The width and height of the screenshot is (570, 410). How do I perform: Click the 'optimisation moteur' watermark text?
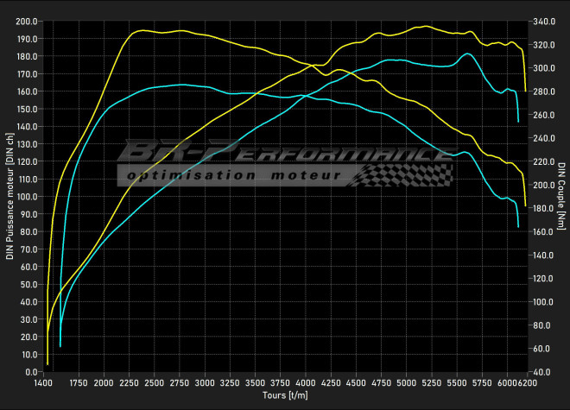pyautogui.click(x=233, y=176)
